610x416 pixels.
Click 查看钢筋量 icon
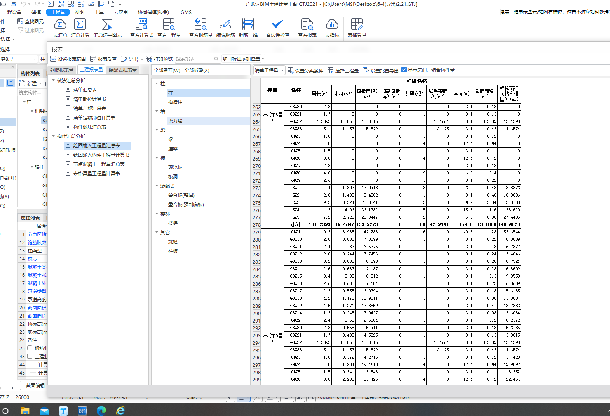pyautogui.click(x=200, y=28)
